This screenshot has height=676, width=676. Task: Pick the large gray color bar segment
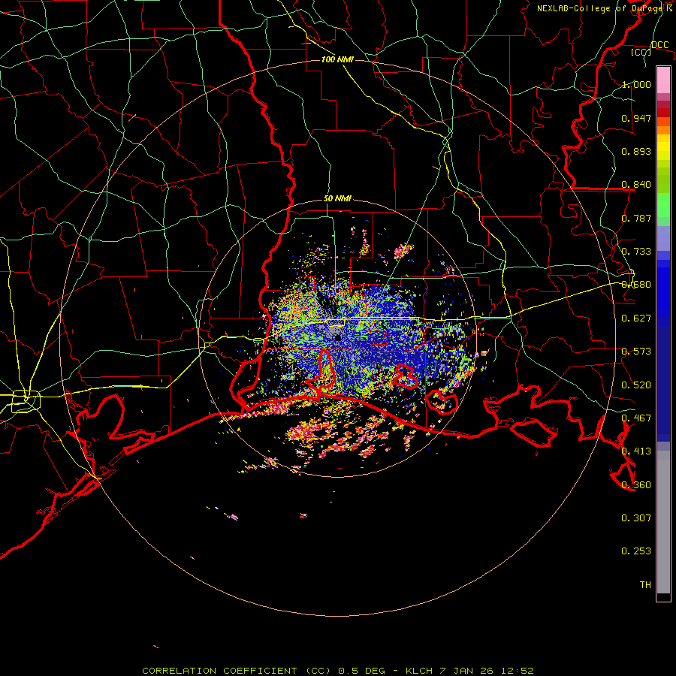coord(663,522)
